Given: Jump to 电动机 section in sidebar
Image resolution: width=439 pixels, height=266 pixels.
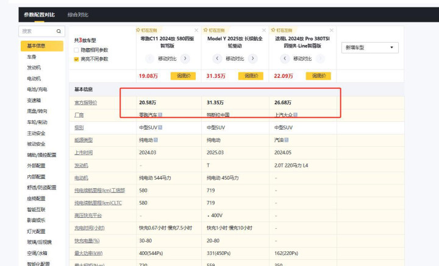Looking at the screenshot, I should tap(34, 79).
